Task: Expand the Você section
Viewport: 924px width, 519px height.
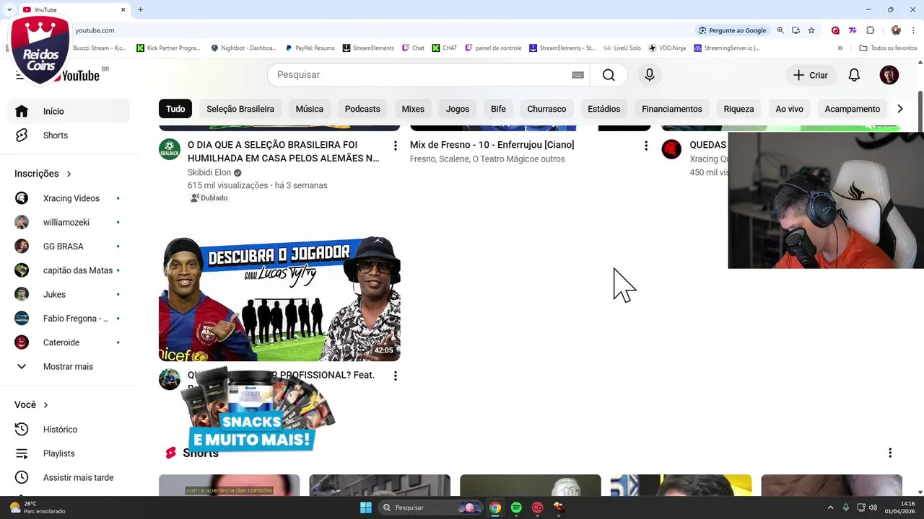Action: 31,405
